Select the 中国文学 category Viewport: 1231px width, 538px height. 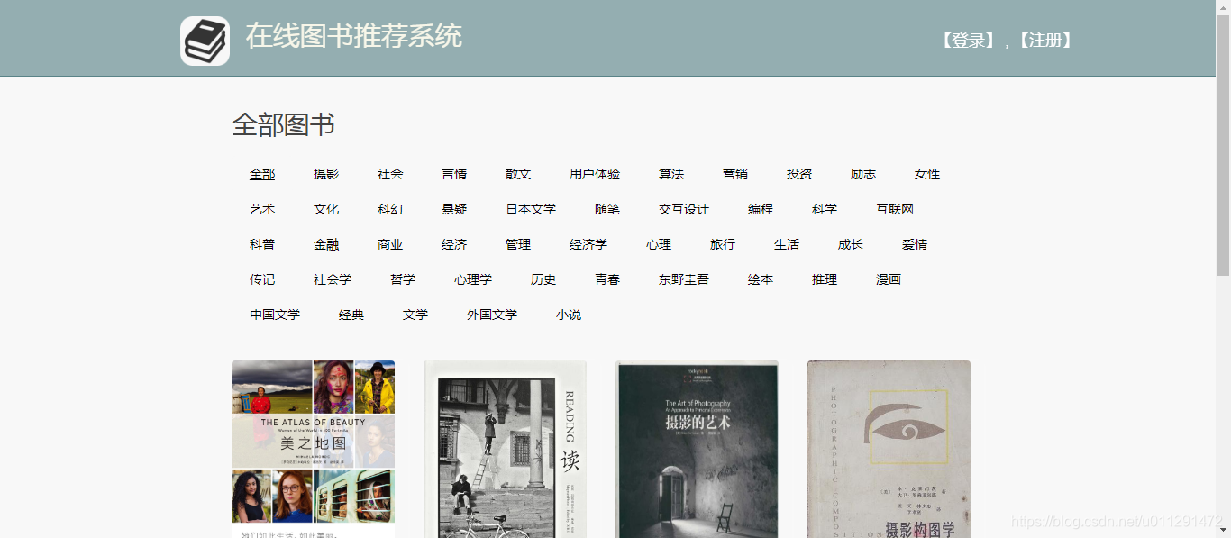(275, 315)
